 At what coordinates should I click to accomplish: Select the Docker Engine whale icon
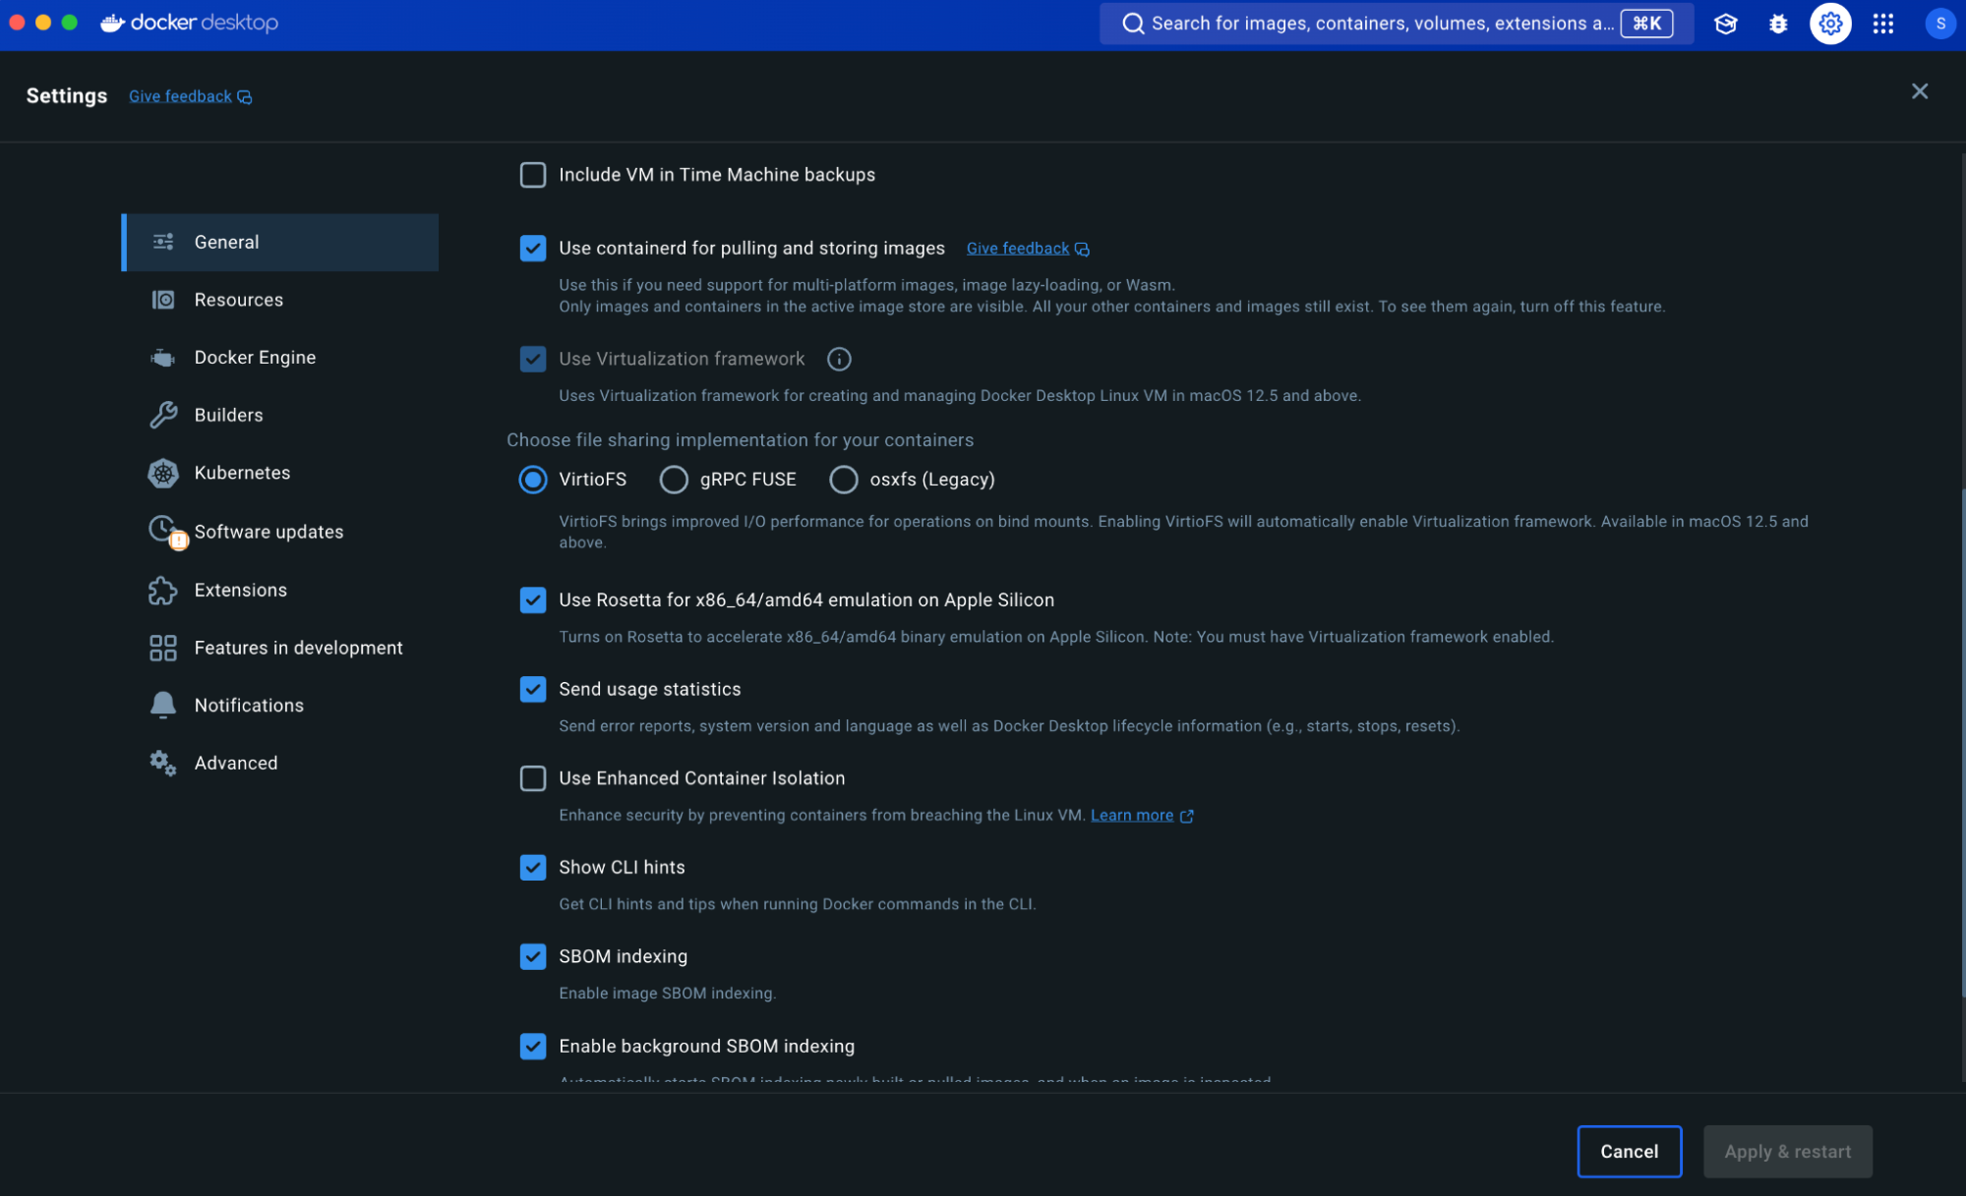click(x=162, y=357)
